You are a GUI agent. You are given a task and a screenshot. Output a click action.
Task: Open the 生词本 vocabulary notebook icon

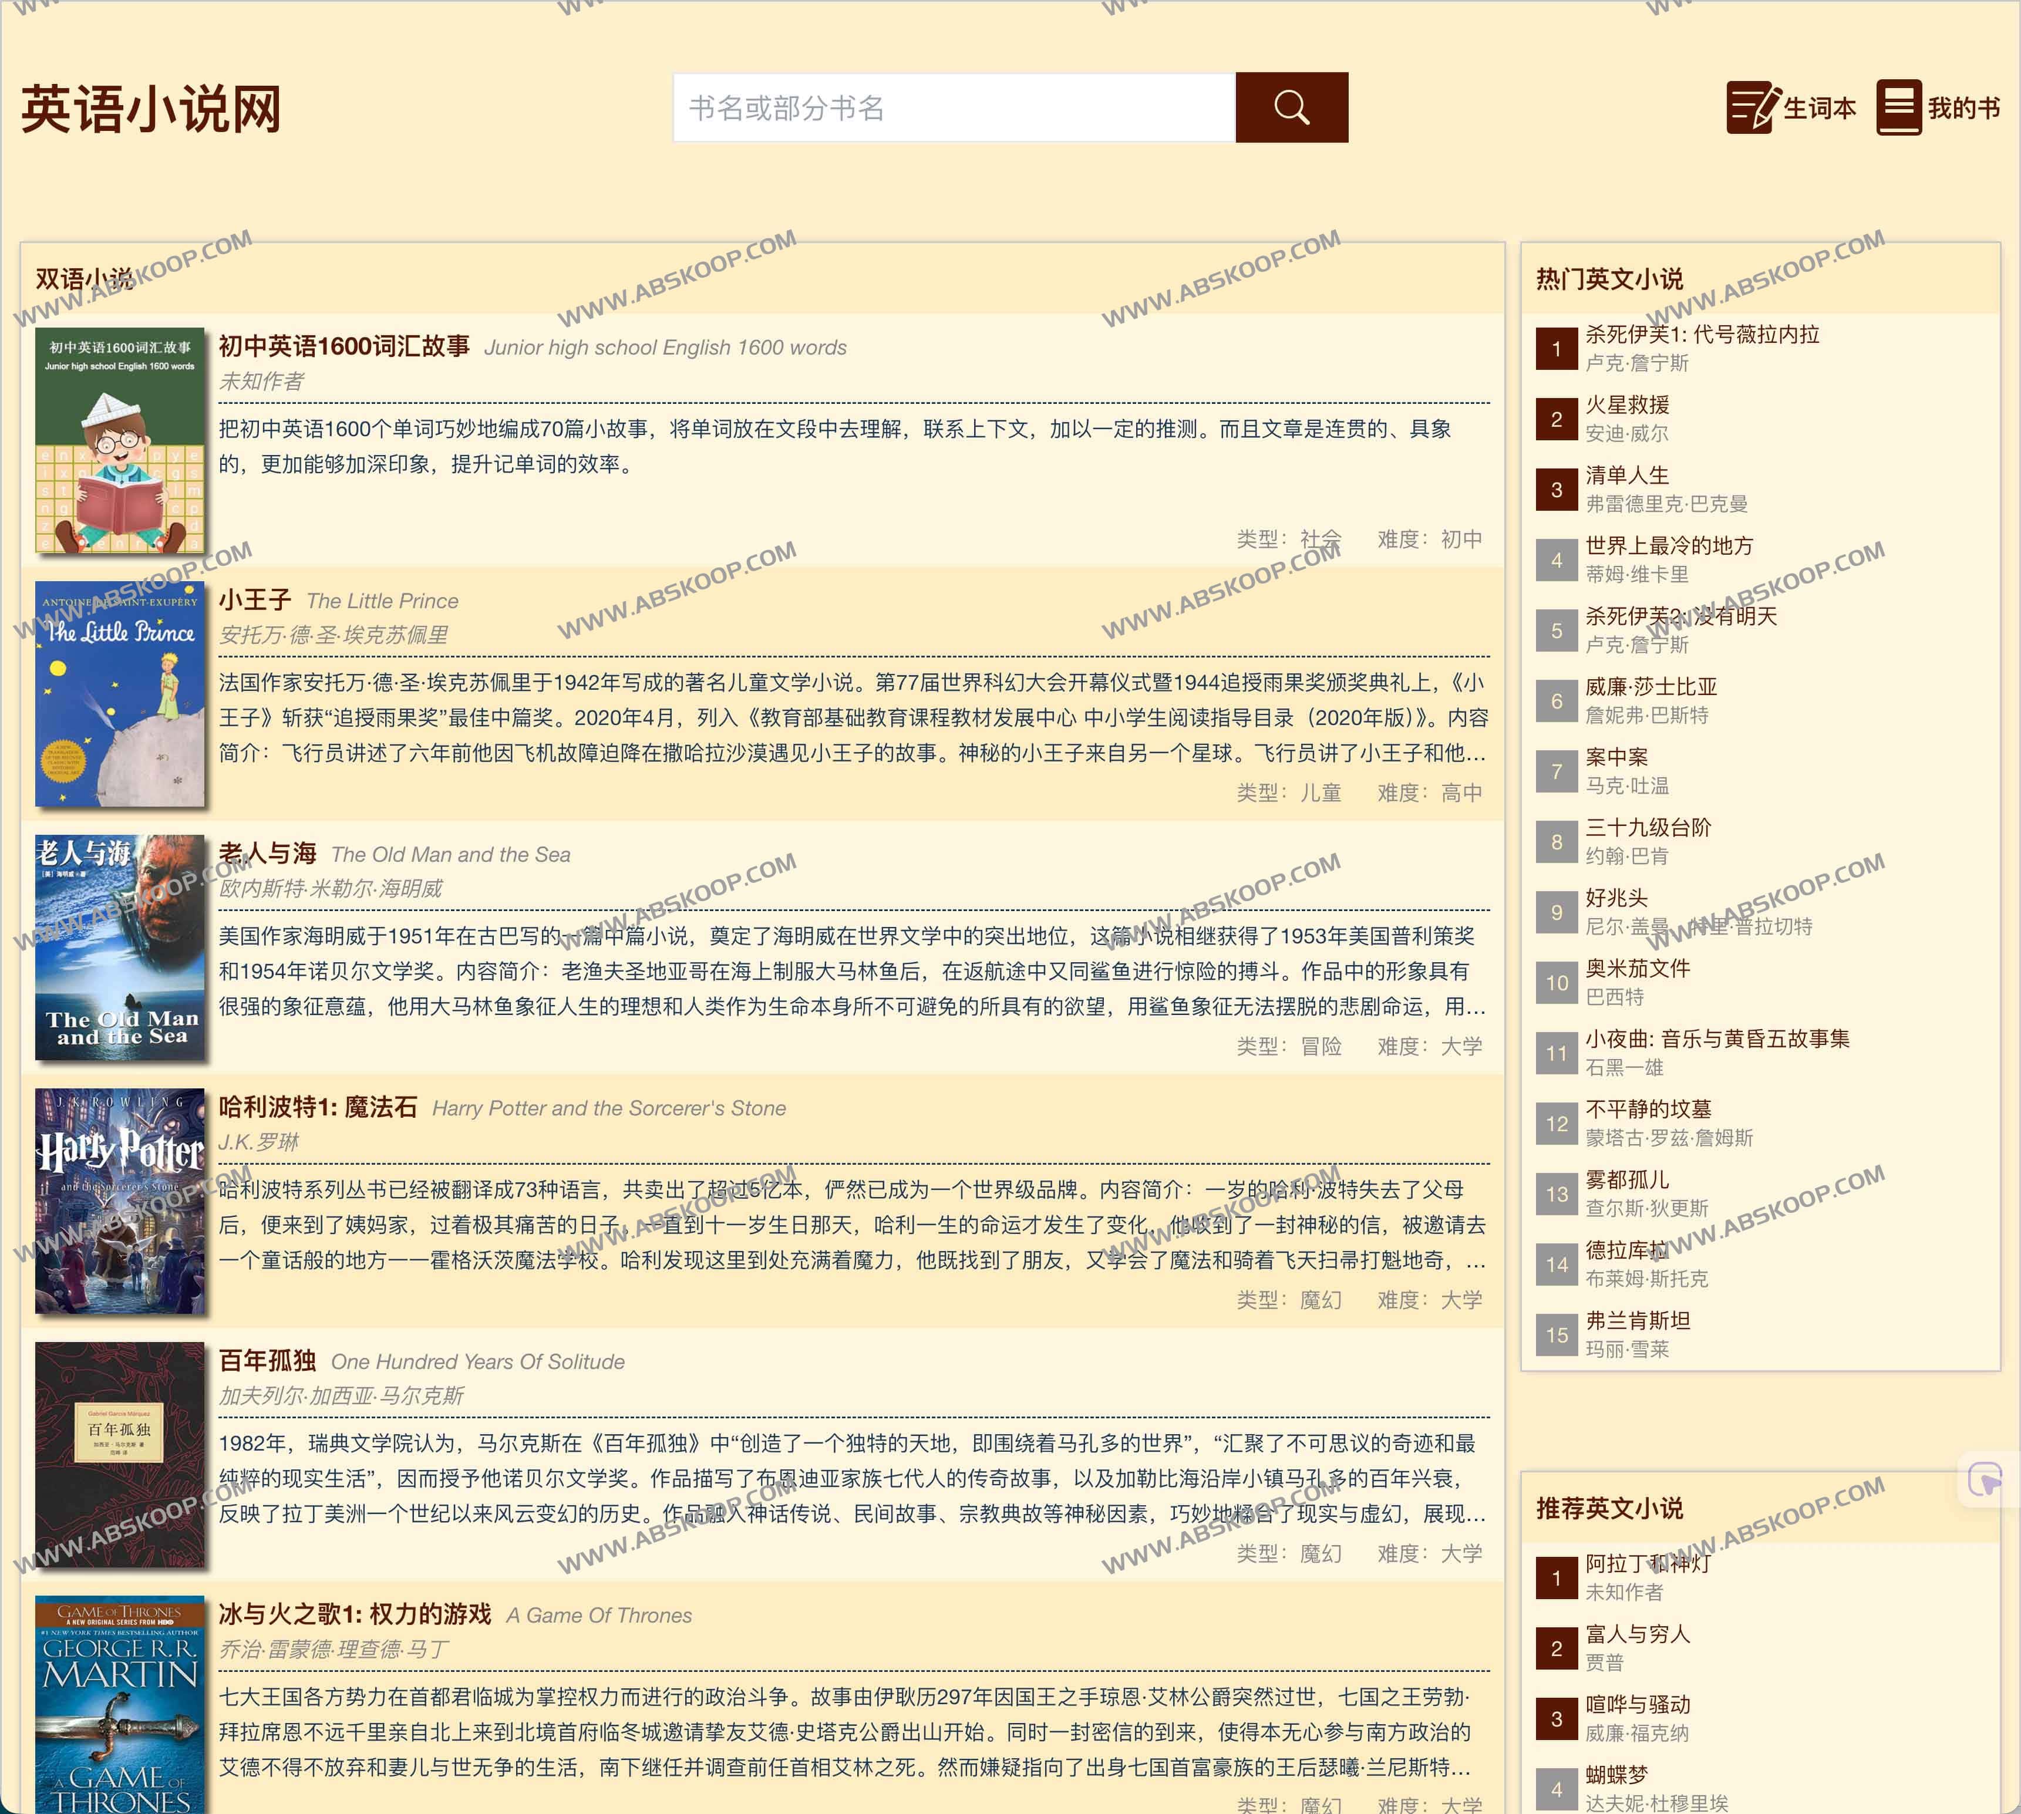click(1752, 107)
